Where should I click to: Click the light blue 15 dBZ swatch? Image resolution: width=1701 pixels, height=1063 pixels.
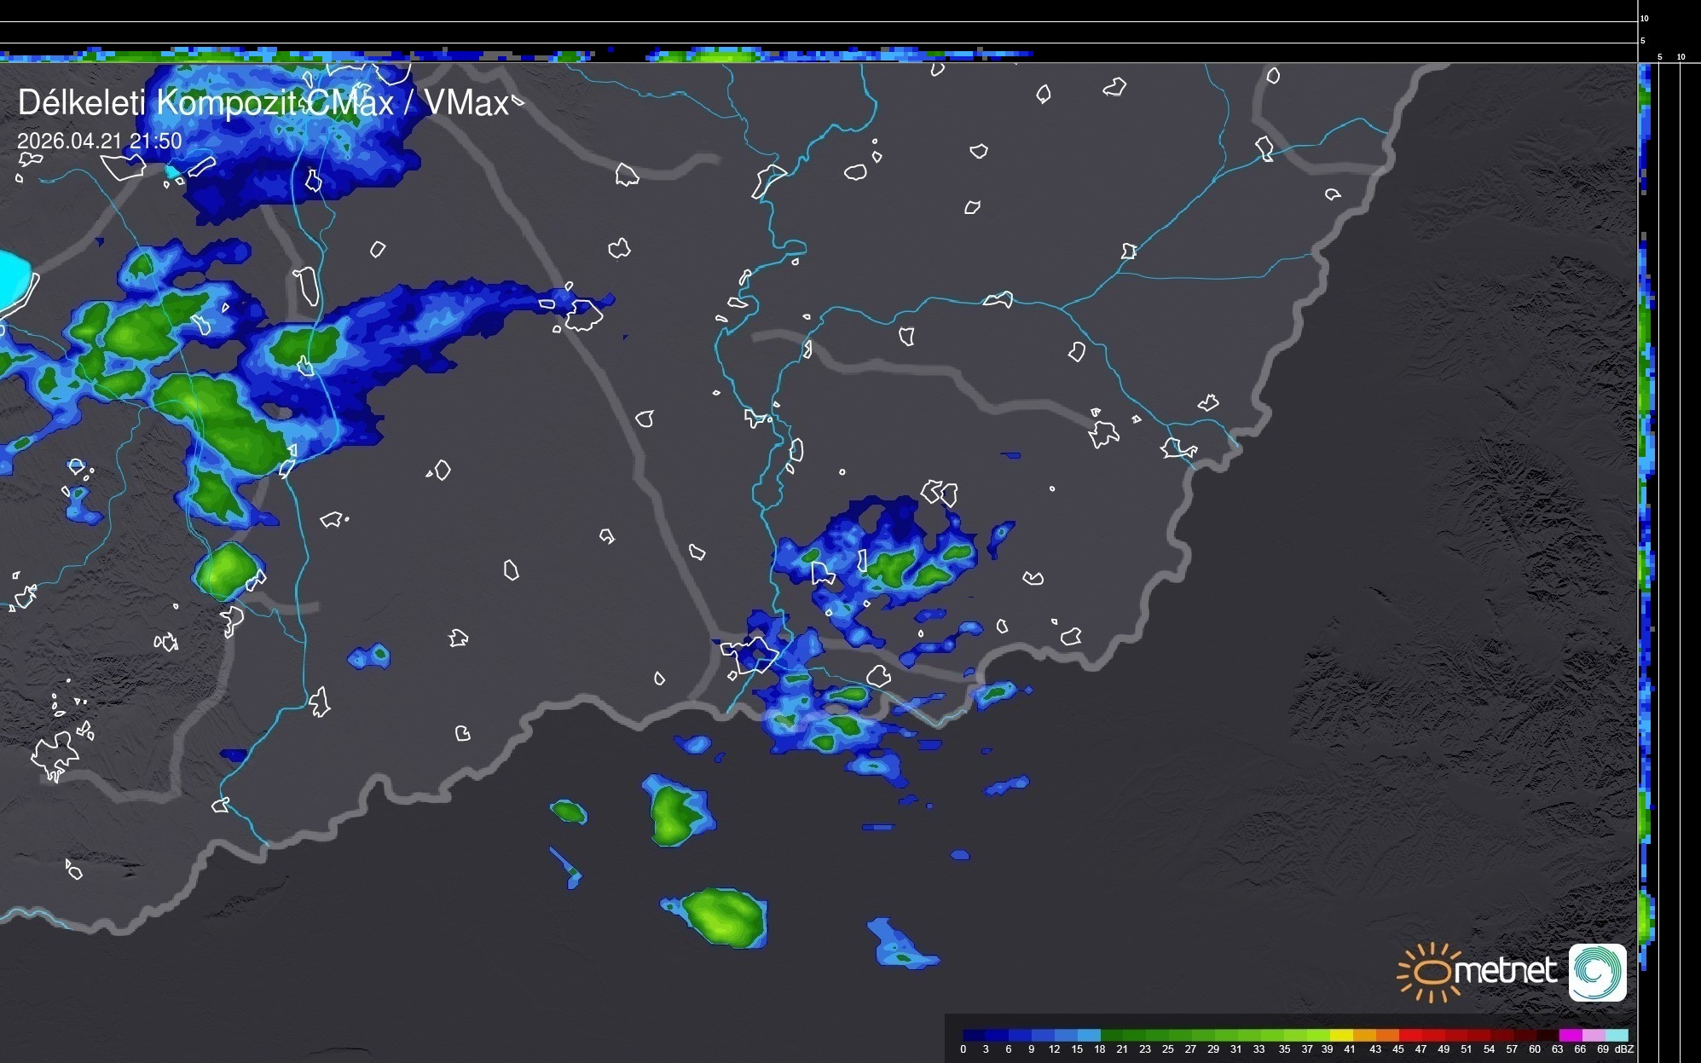click(x=1088, y=1035)
